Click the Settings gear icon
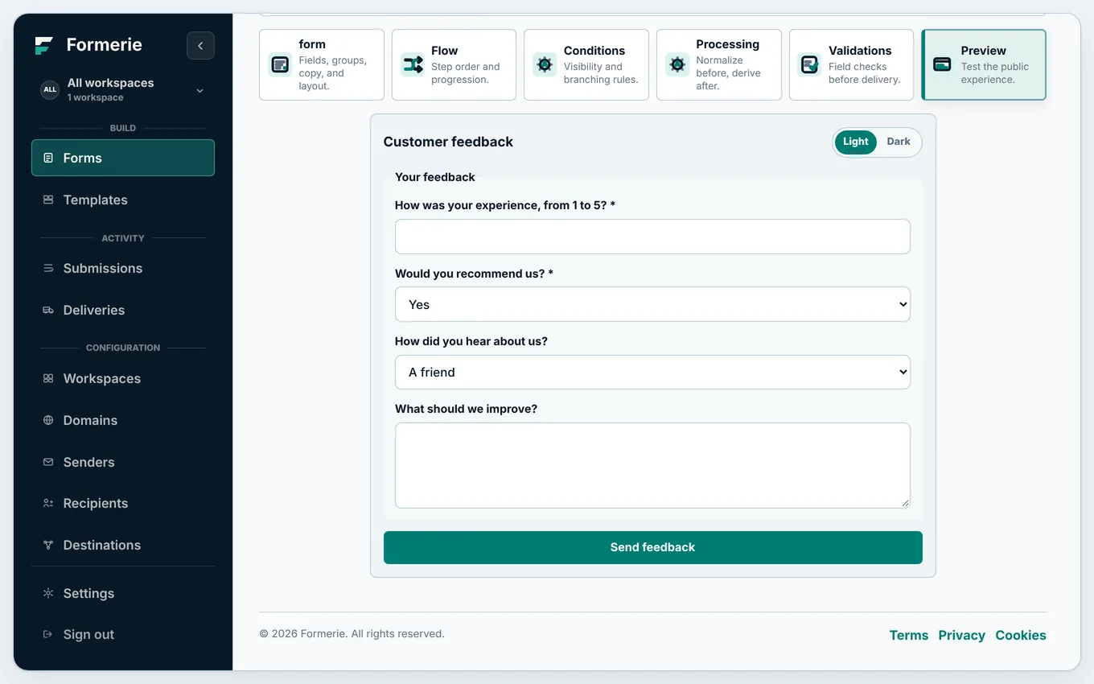1094x684 pixels. point(48,593)
